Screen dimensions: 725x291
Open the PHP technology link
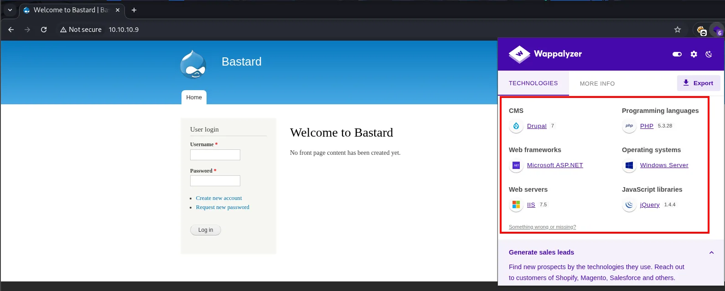pos(647,126)
